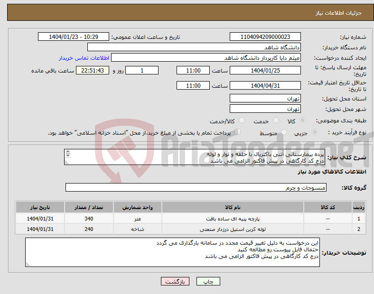This screenshot has height=294, width=374.
Task: Click the page title جزئیات اطلاعات نیاز
Action: point(339,13)
